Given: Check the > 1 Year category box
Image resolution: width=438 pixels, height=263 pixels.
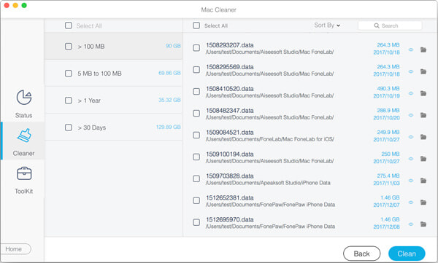Looking at the screenshot, I should pyautogui.click(x=69, y=101).
